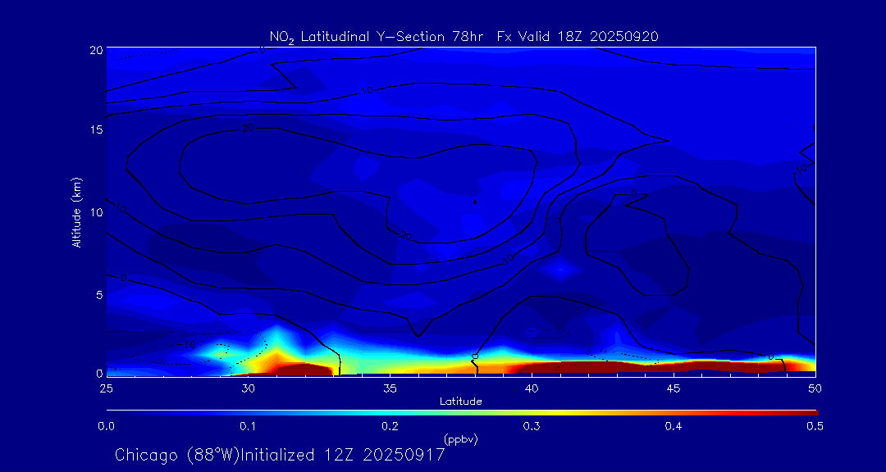Click the 10 km altitude tick label
886x472 pixels.
[x=95, y=212]
